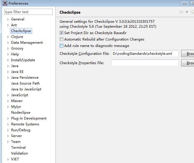Browse for Checkstyle Properties File
Viewport: 194px width, 163px height.
pyautogui.click(x=188, y=63)
